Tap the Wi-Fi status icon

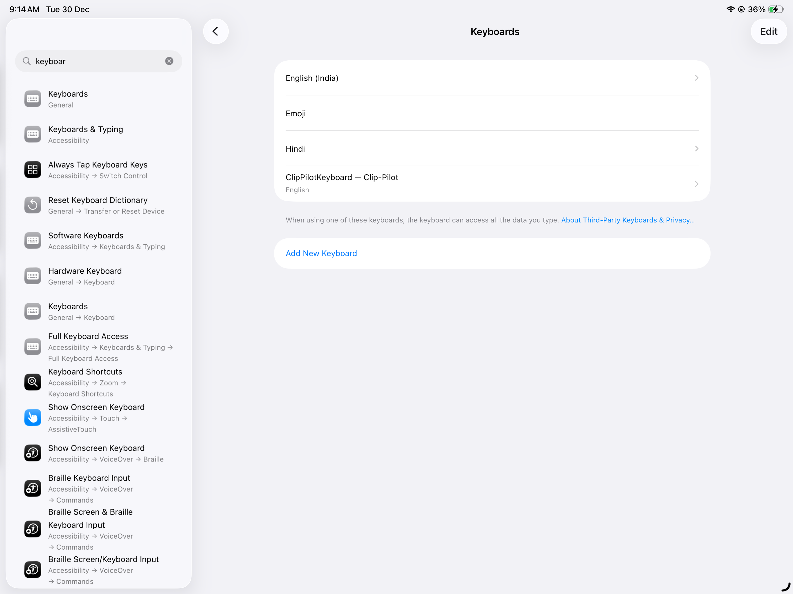coord(731,9)
